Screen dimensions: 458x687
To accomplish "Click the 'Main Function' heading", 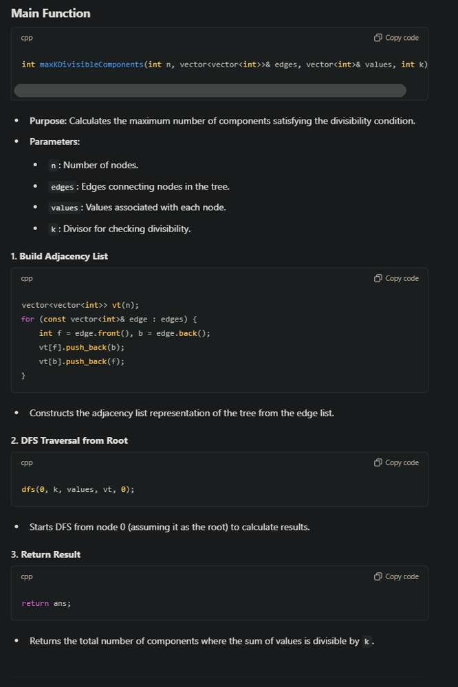I will point(50,13).
